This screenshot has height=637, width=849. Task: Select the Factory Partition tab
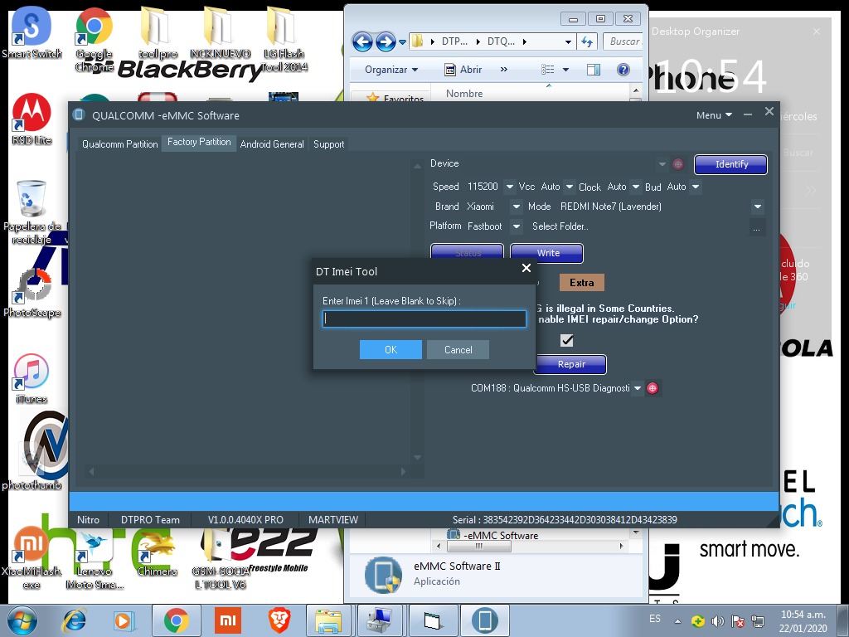199,143
